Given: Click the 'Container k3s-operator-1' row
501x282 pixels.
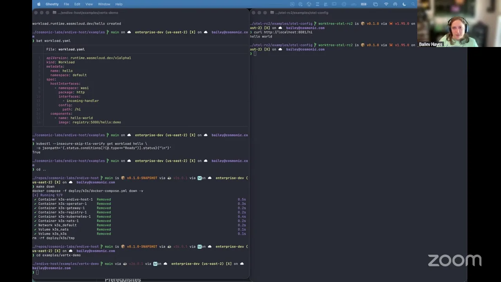Looking at the screenshot, I should pyautogui.click(x=140, y=204).
